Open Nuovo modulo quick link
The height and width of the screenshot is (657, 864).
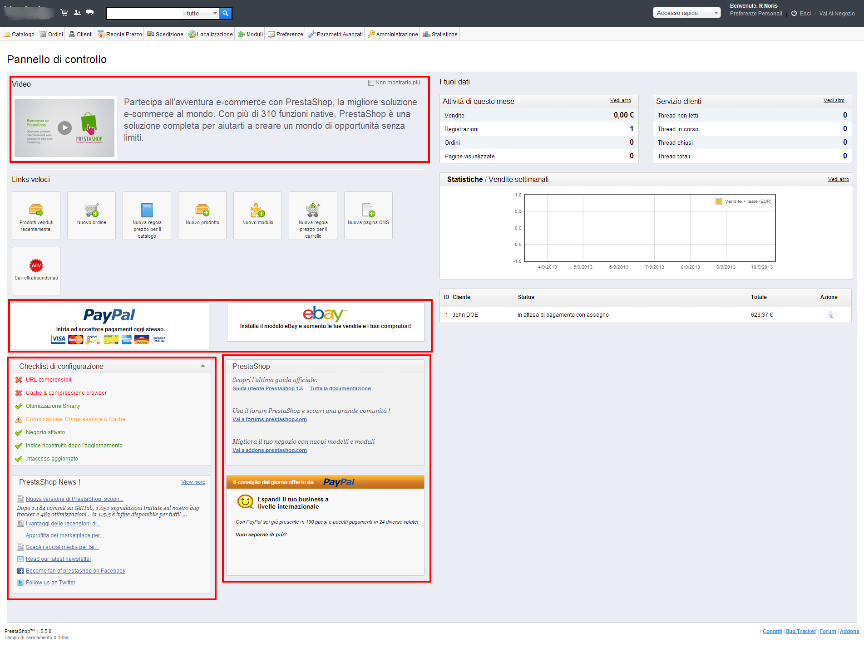(x=258, y=216)
